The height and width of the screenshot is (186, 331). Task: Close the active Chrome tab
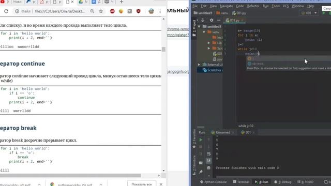72,2
